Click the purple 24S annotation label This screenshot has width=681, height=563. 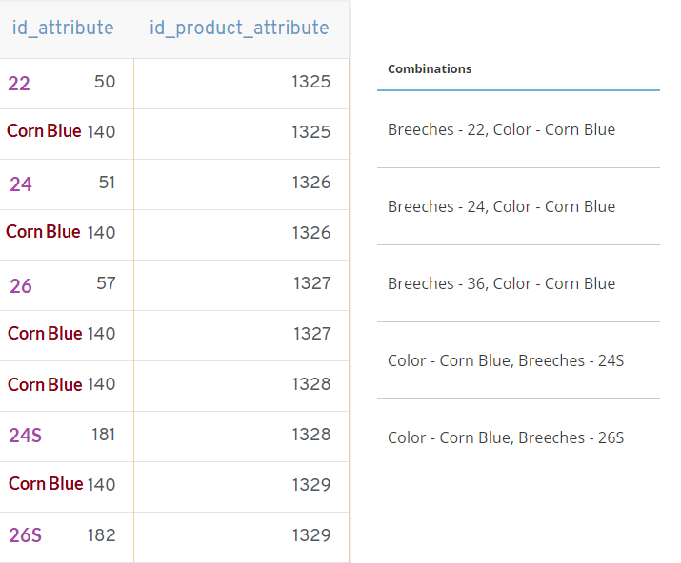(x=26, y=436)
